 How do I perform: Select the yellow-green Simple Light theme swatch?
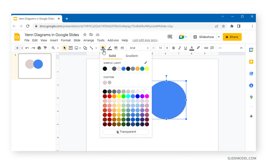click(x=147, y=69)
